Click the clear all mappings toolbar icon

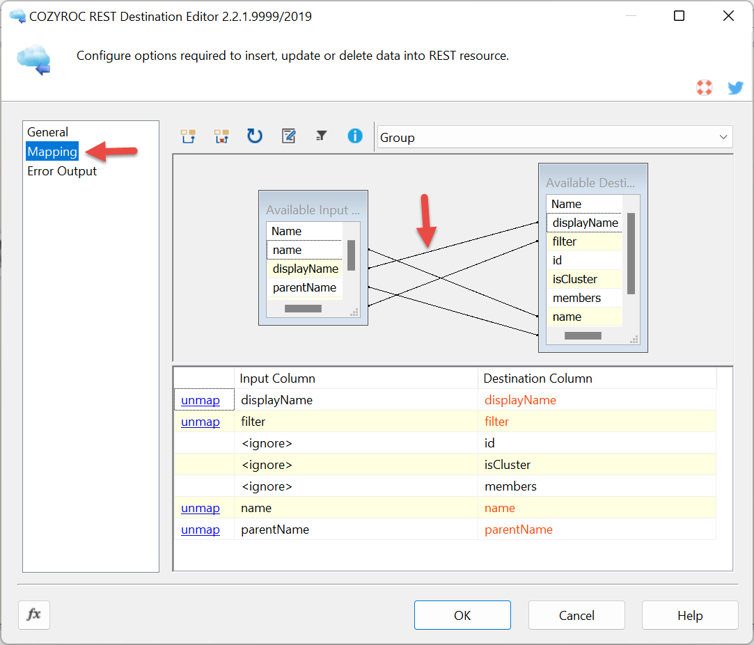(221, 136)
